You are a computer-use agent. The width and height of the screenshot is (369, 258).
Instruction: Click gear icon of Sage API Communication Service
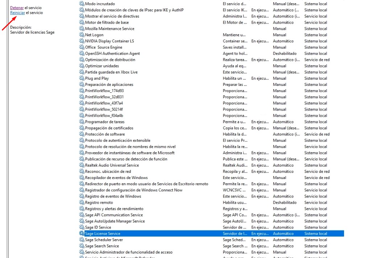[81, 215]
